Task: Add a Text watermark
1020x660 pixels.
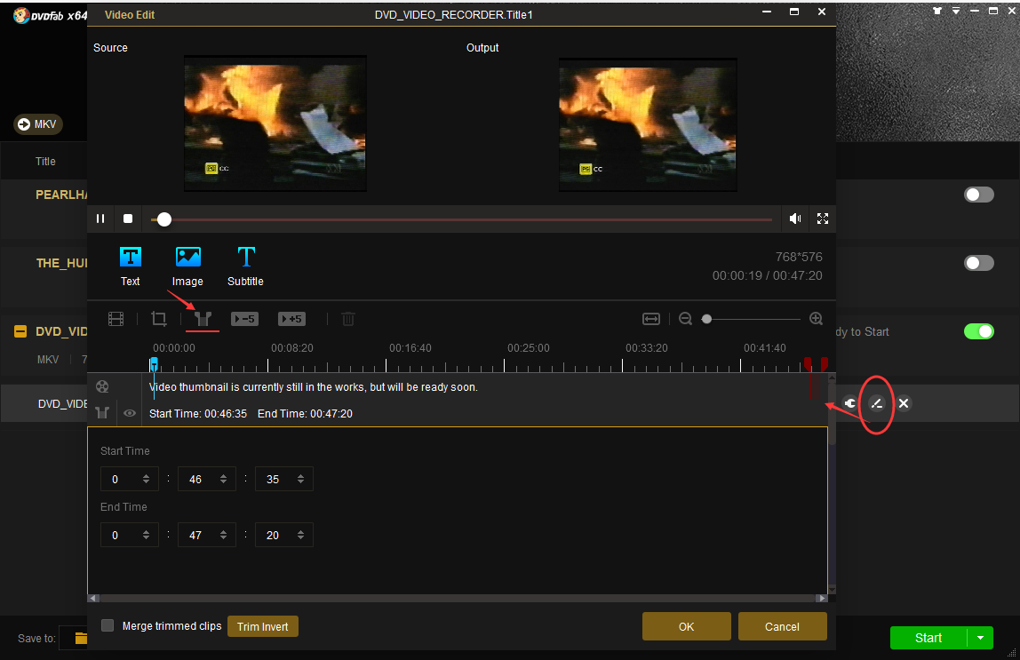Action: (130, 266)
